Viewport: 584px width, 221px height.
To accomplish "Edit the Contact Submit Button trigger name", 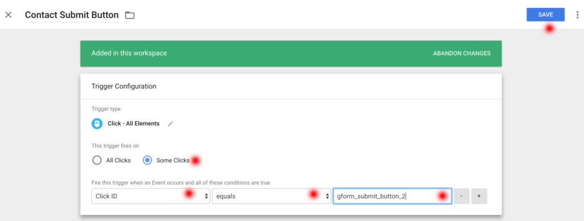I will click(71, 15).
